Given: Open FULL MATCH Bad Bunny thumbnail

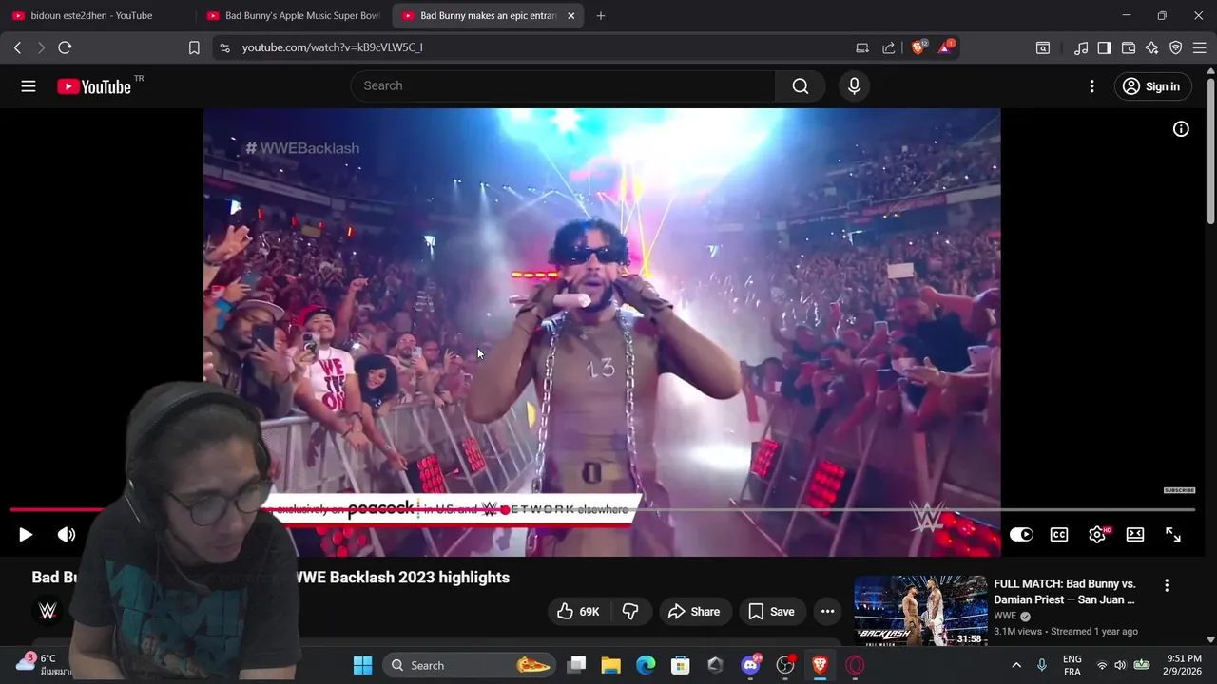Looking at the screenshot, I should click(920, 611).
